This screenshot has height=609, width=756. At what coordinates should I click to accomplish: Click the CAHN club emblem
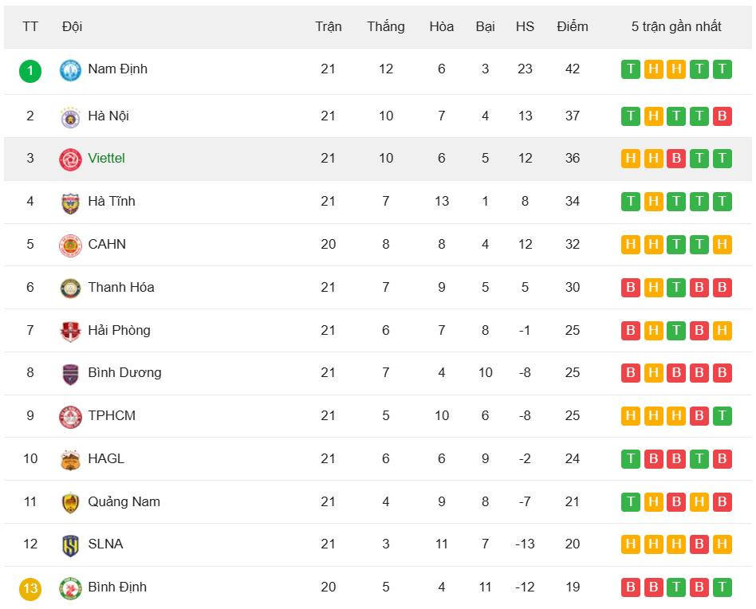point(70,245)
